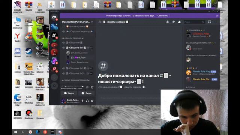The image size is (240, 135).
Task: Share screen with the Экран button
Action: (x=87, y=93)
